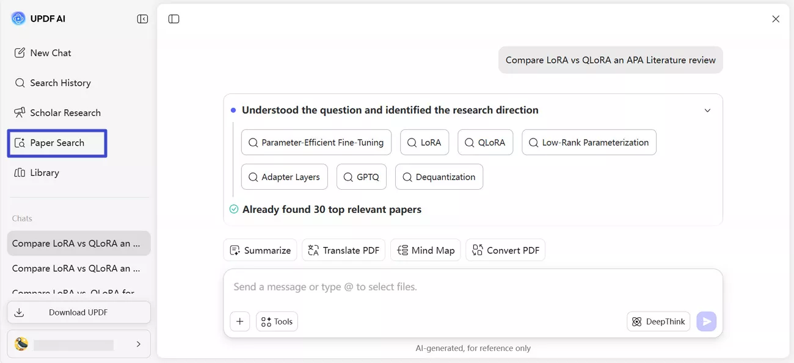Collapse the research direction section chevron
The height and width of the screenshot is (363, 794).
coord(707,110)
